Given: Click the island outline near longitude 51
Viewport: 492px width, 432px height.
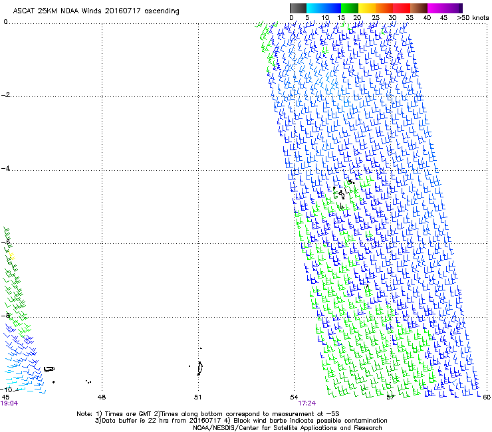Looking at the screenshot, I should [200, 368].
